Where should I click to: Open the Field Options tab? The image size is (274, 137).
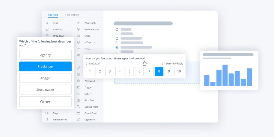click(x=72, y=15)
